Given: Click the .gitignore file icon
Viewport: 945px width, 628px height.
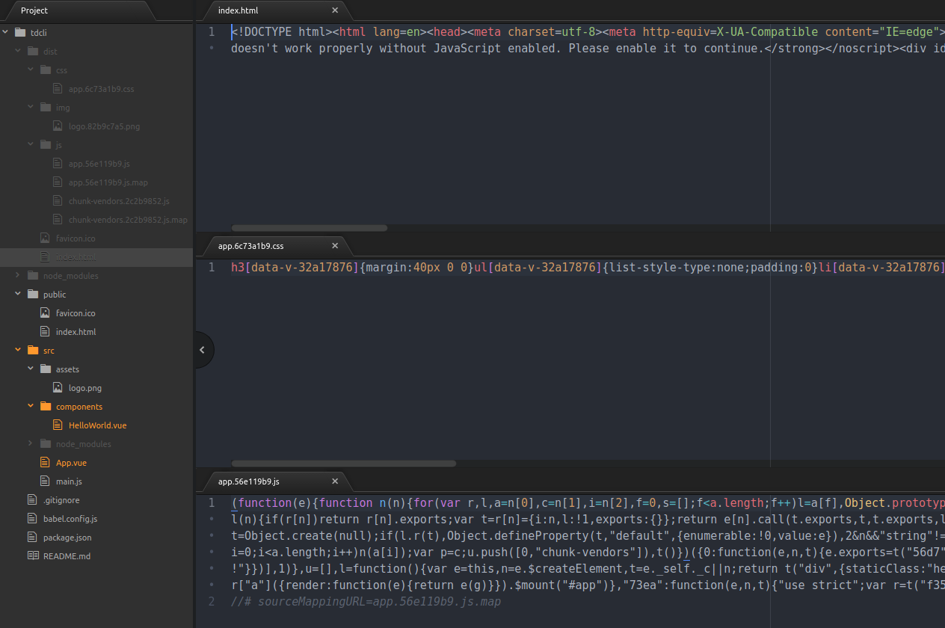Looking at the screenshot, I should (x=32, y=500).
